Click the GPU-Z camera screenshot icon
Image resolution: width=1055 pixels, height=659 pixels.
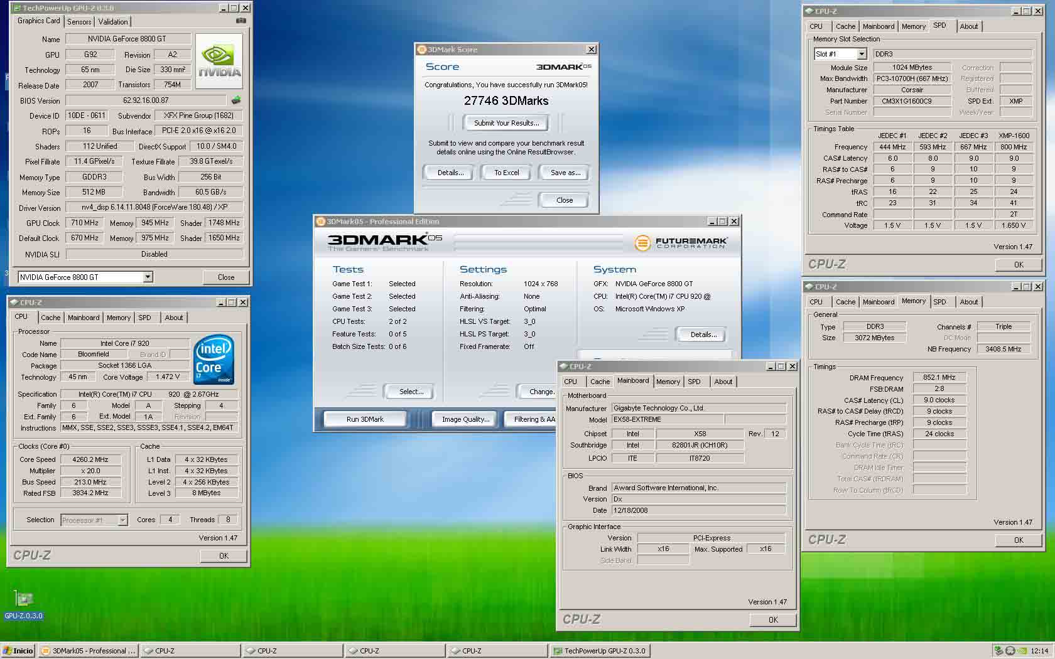coord(241,21)
